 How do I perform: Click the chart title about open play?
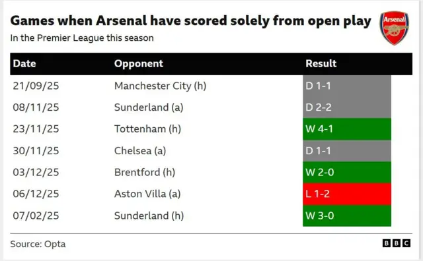click(191, 21)
